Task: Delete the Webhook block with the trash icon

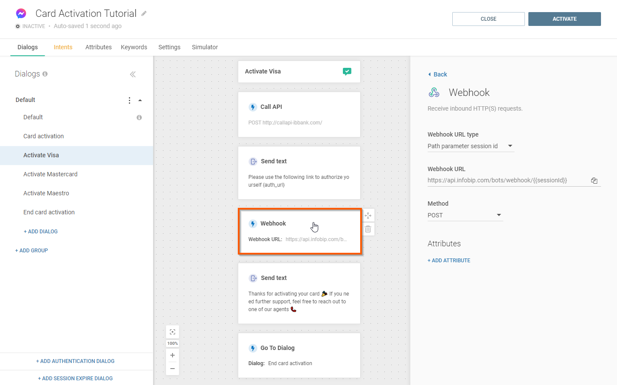Action: coord(368,229)
